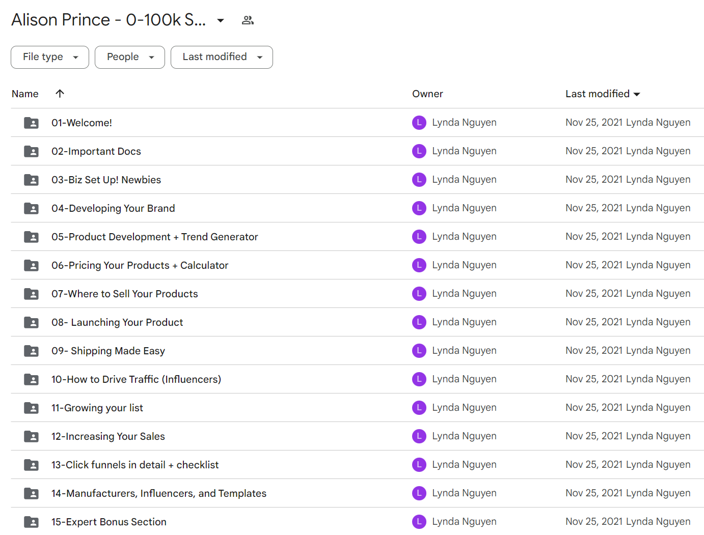Click folder icon for 15-Expert Bonus Section
704x535 pixels.
31,522
